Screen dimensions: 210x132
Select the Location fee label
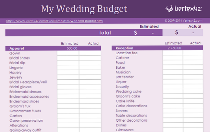127,53
